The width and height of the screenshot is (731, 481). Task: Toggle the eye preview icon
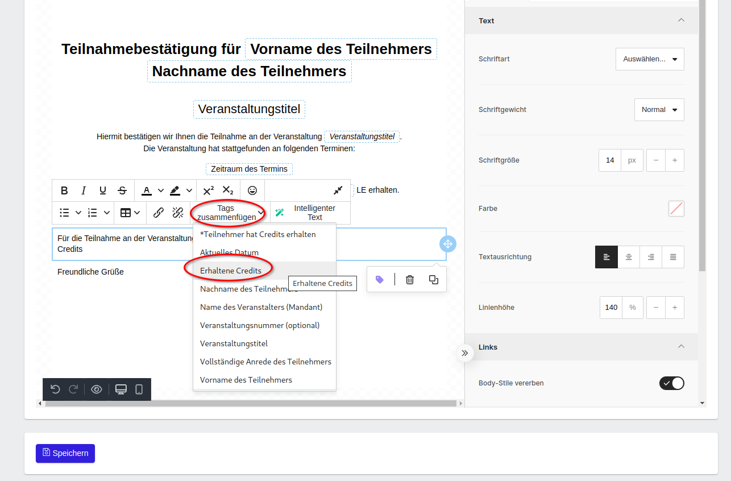point(97,389)
